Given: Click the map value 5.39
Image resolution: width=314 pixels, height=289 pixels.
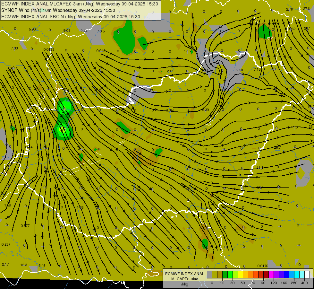Looking at the screenshot, I should pyautogui.click(x=206, y=110).
